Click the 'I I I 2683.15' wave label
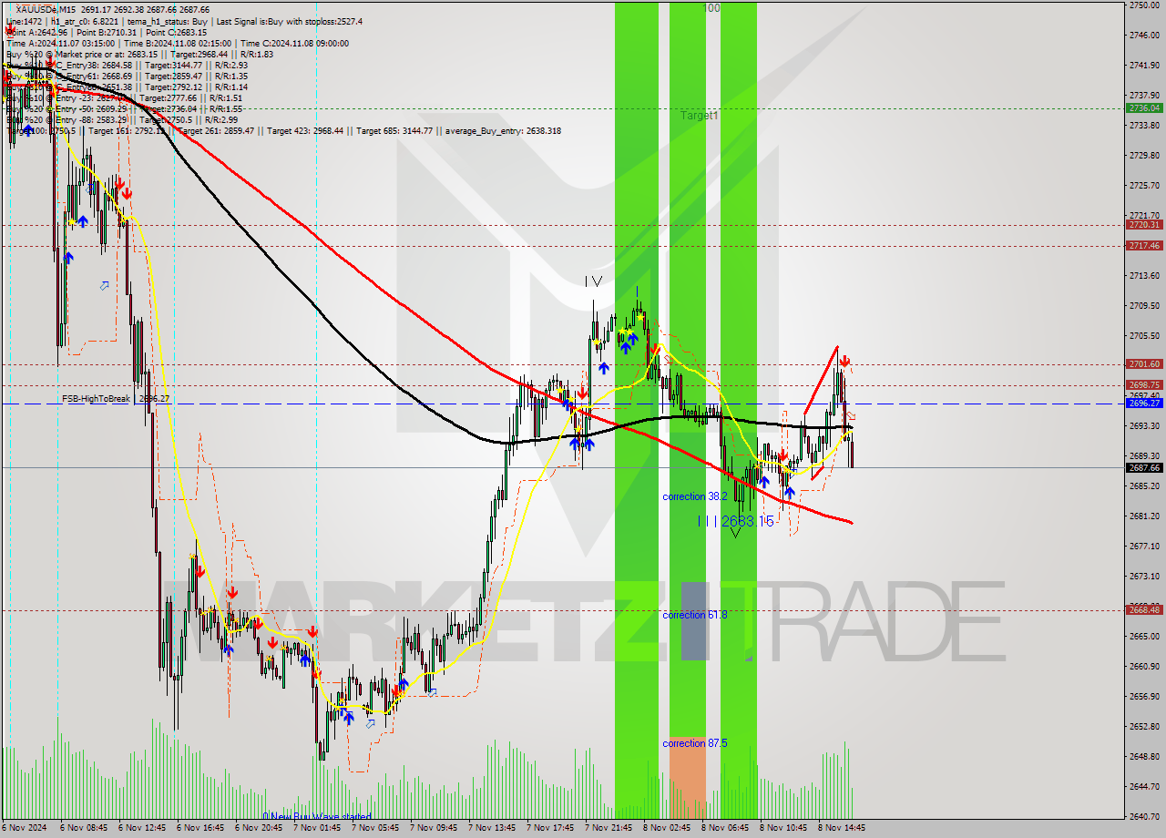Viewport: 1166px width, 838px height. [735, 521]
